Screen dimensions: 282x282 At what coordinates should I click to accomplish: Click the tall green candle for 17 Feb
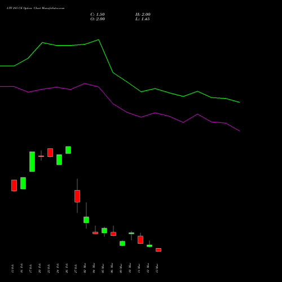point(32,162)
